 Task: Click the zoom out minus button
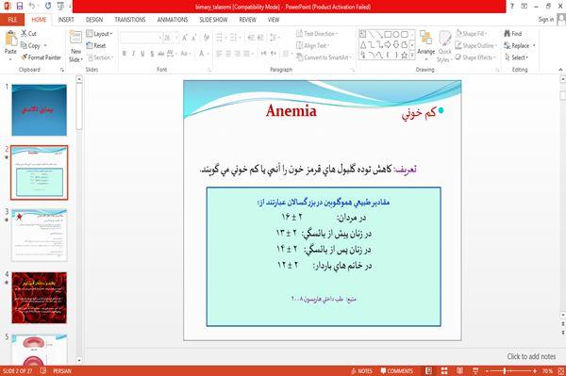(x=487, y=371)
